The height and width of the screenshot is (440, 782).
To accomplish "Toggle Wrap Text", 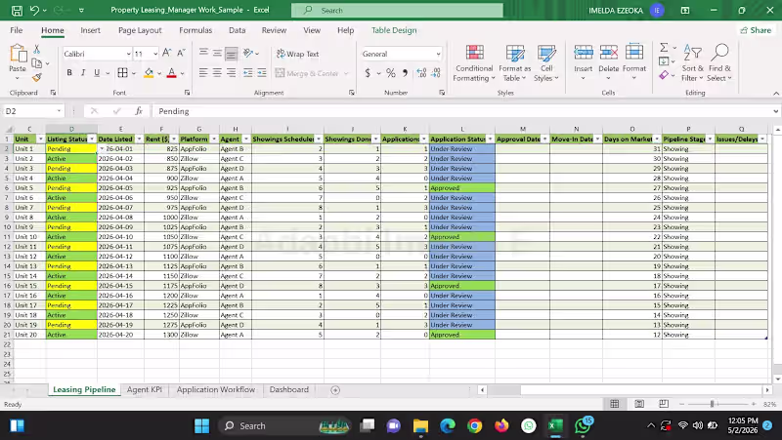I will (298, 54).
